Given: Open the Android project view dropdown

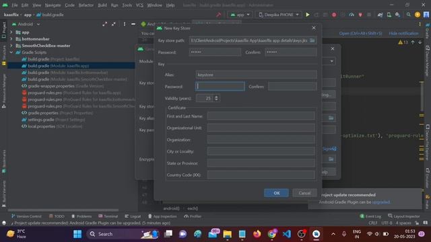Looking at the screenshot, I should 26,24.
